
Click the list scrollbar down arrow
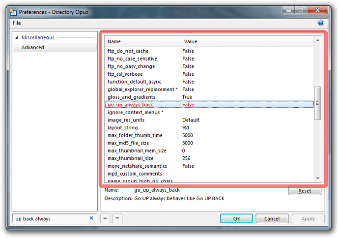click(x=318, y=178)
